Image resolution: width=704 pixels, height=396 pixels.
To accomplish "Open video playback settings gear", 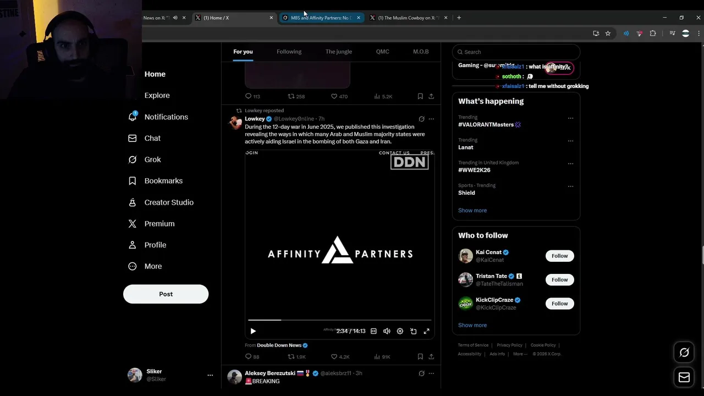I will tap(400, 331).
